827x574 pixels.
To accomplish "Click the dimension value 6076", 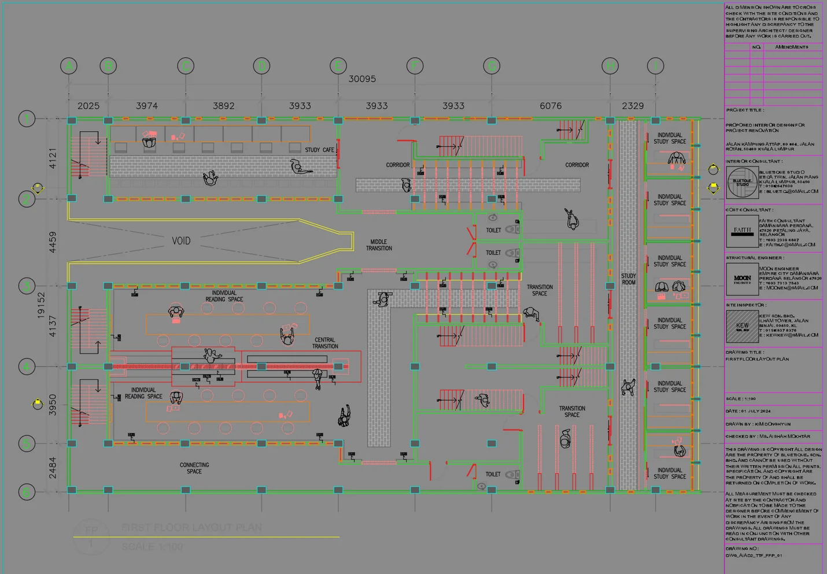I will coord(551,106).
